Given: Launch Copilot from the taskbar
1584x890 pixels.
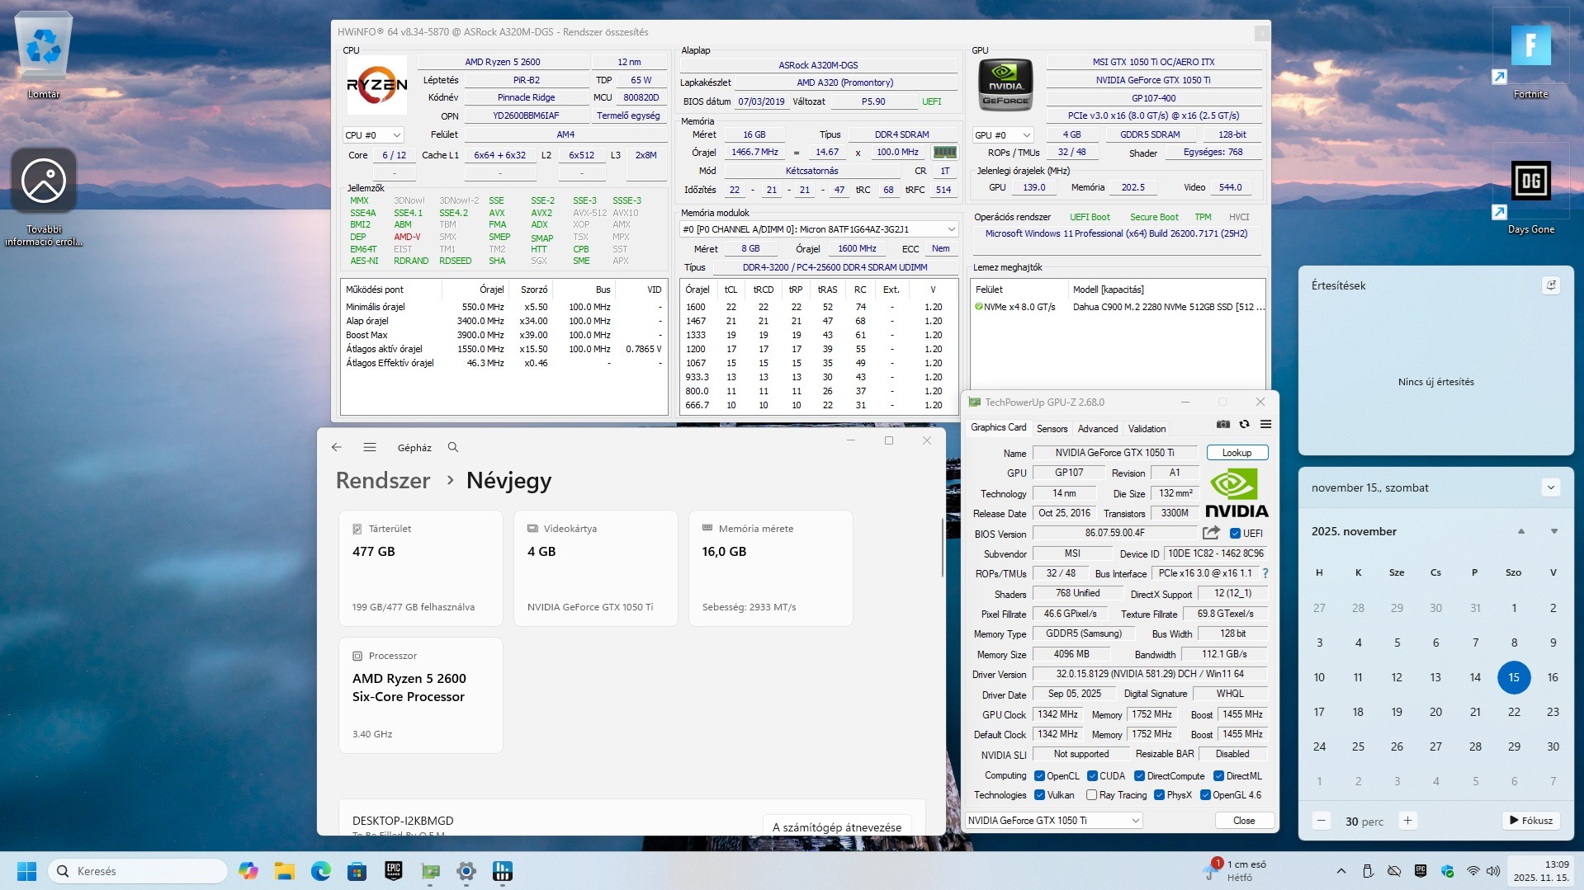Looking at the screenshot, I should [248, 871].
